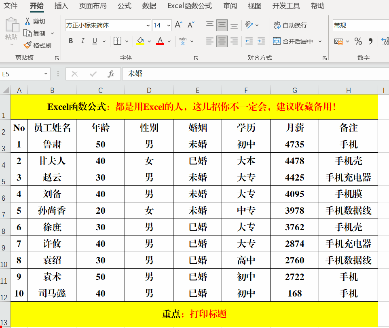Open the number format box showing 常规
This screenshot has height=328, width=389.
(361, 25)
